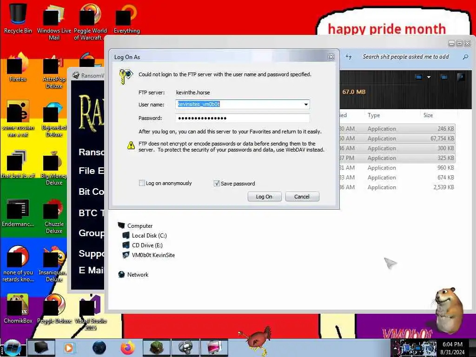Open the view options dropdown arrow in Explorer
The width and height of the screenshot is (476, 357).
point(429,77)
